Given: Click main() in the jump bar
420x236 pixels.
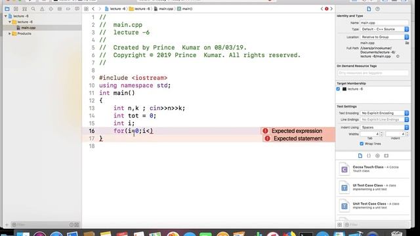Looking at the screenshot, I should pyautogui.click(x=185, y=9).
